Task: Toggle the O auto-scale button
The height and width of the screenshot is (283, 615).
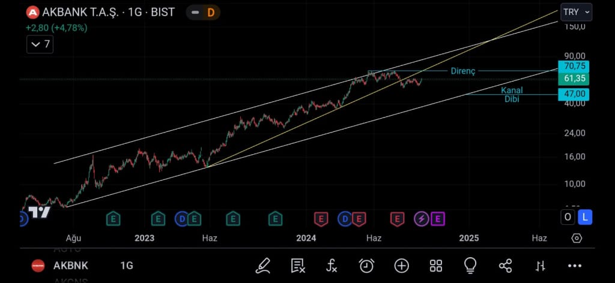Action: click(x=568, y=217)
